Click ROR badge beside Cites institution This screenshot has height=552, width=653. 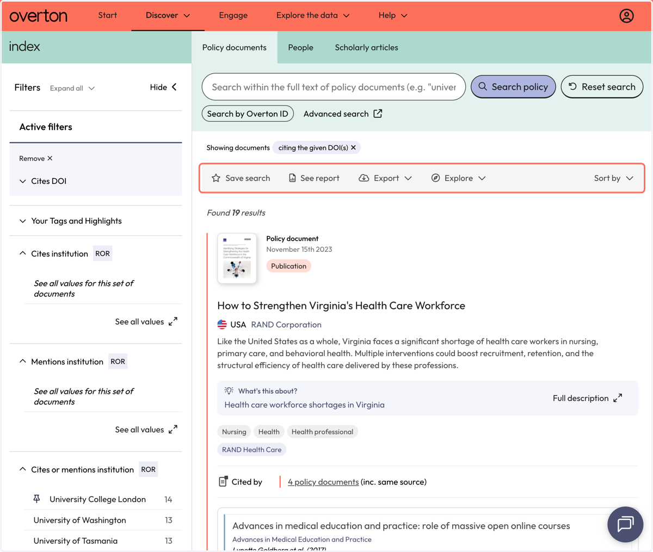coord(102,253)
